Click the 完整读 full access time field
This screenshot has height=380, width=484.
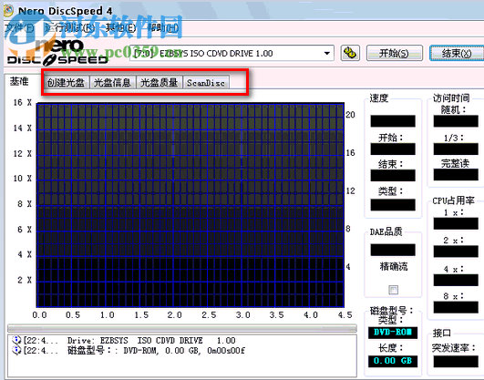(x=456, y=175)
